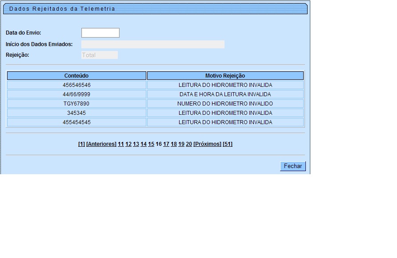This screenshot has height=258, width=397.
Task: Select the DATA E HORA DA LEITURA INVALIDA cell
Action: coord(225,94)
